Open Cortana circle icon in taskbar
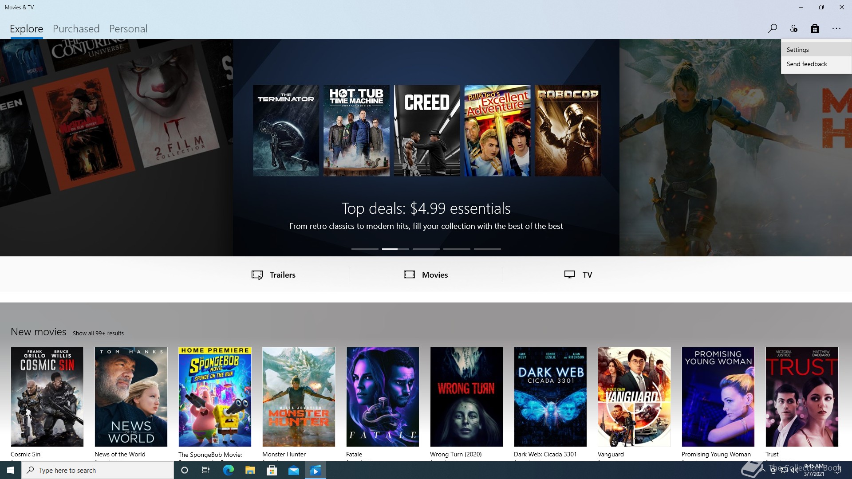 pos(185,470)
